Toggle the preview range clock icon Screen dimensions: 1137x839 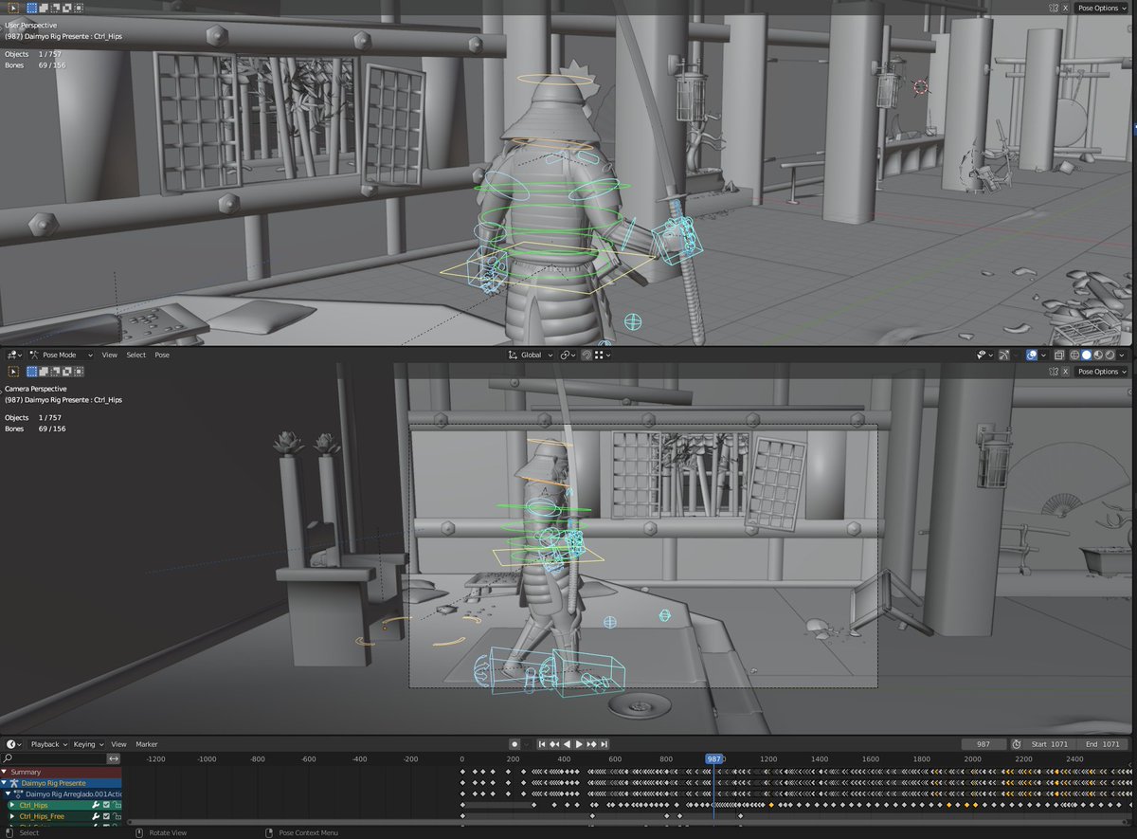click(1017, 744)
